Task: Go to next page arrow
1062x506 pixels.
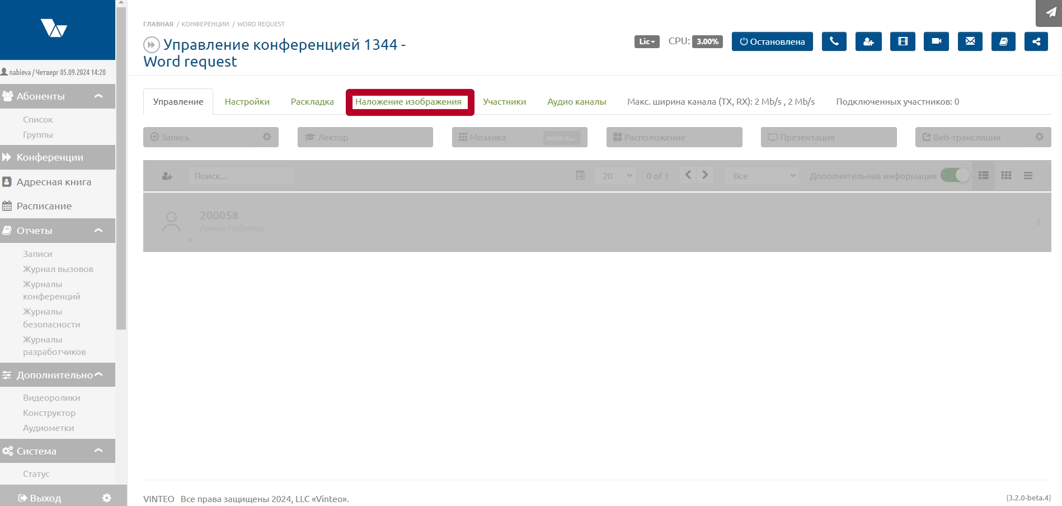Action: pyautogui.click(x=705, y=175)
